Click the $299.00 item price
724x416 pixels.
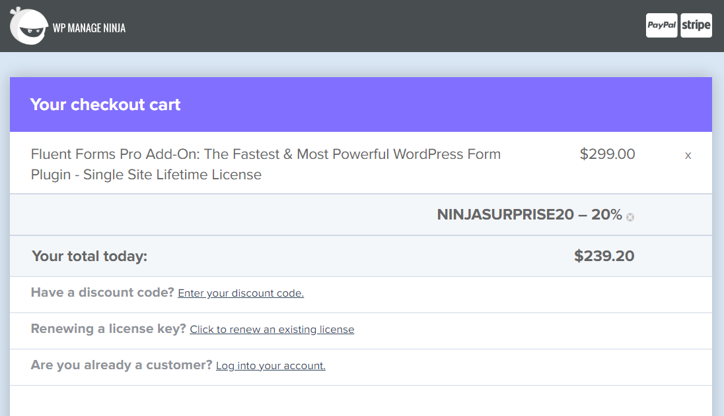click(607, 154)
